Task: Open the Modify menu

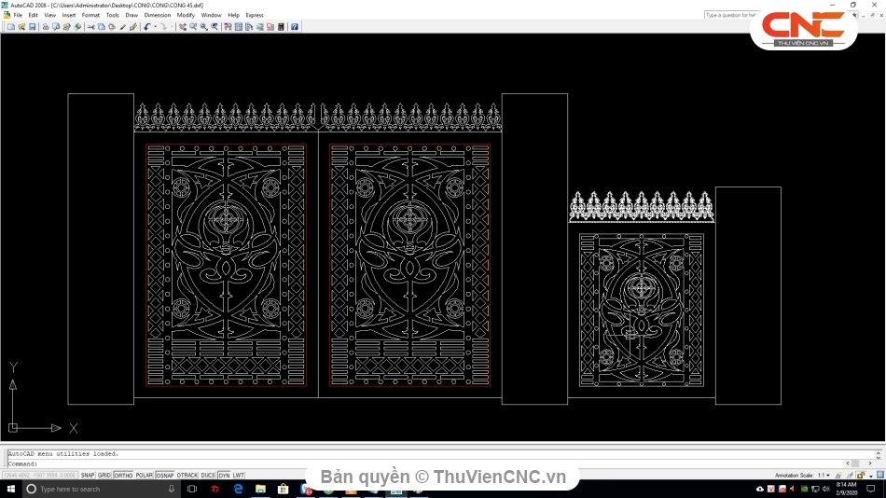Action: click(x=186, y=15)
